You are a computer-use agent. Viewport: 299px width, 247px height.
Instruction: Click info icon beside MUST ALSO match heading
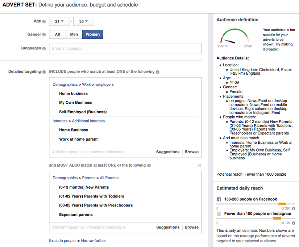(x=149, y=166)
